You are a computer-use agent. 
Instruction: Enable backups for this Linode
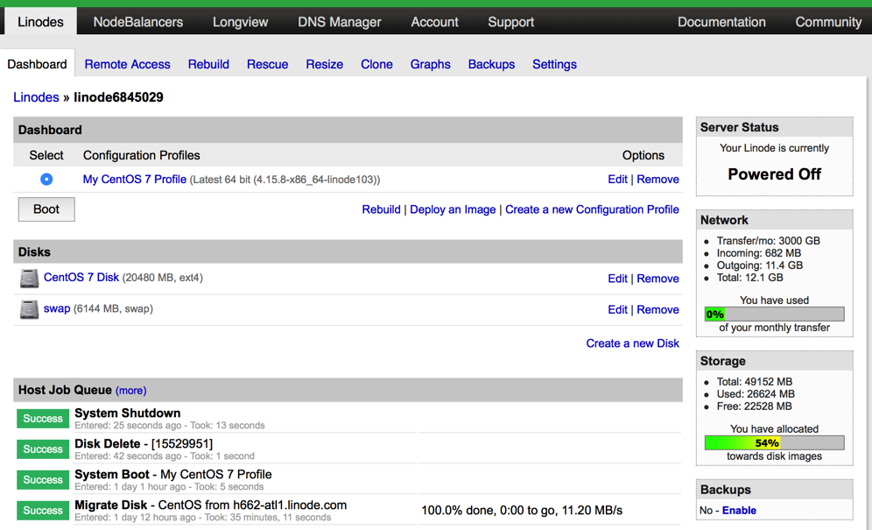[739, 510]
